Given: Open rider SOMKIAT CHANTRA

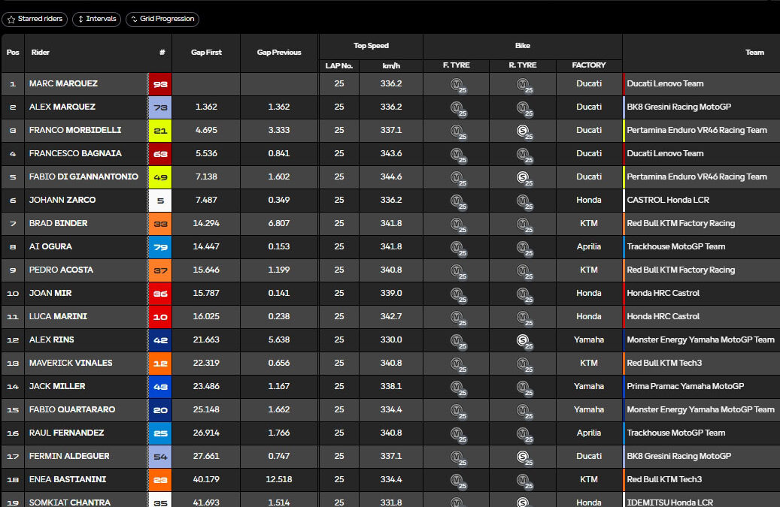Looking at the screenshot, I should (70, 502).
